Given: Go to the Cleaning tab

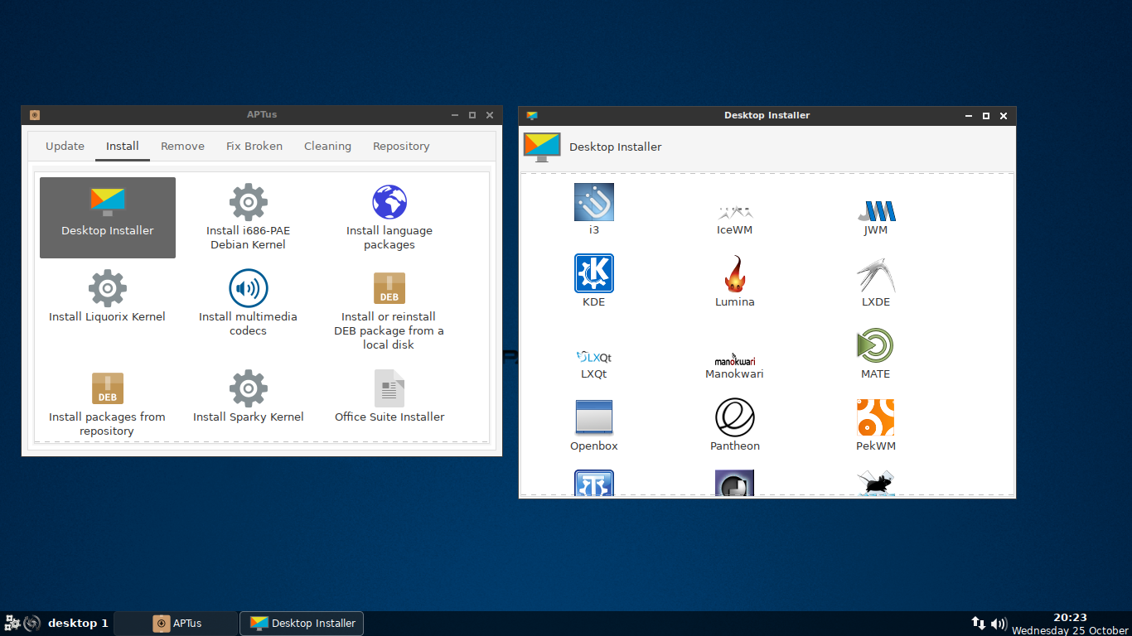Looking at the screenshot, I should [x=327, y=146].
